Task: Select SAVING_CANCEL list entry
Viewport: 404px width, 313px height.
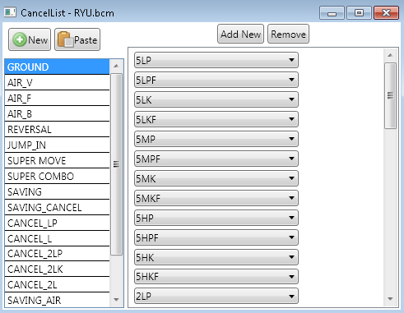Action: (x=57, y=207)
